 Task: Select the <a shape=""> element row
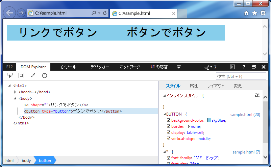pyautogui.click(x=56, y=105)
